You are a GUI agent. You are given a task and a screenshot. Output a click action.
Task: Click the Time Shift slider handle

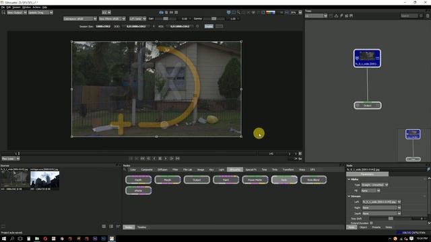coord(391,218)
